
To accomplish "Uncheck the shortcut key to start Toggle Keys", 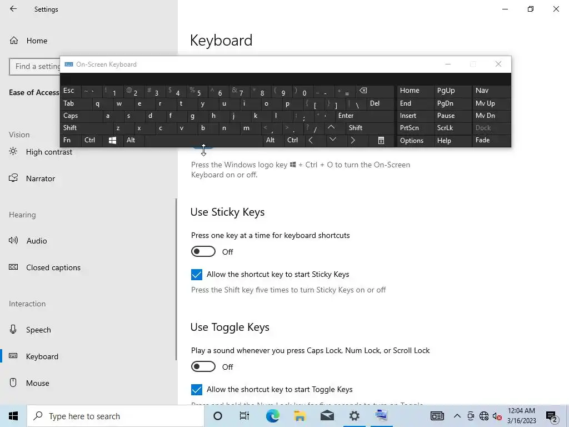I will [x=197, y=390].
